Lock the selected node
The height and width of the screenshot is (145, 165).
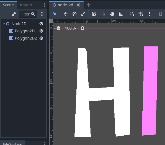click(x=161, y=14)
